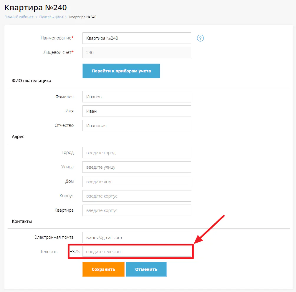The height and width of the screenshot is (292, 296).
Task: Click the Город input to enter a city
Action: pyautogui.click(x=137, y=152)
